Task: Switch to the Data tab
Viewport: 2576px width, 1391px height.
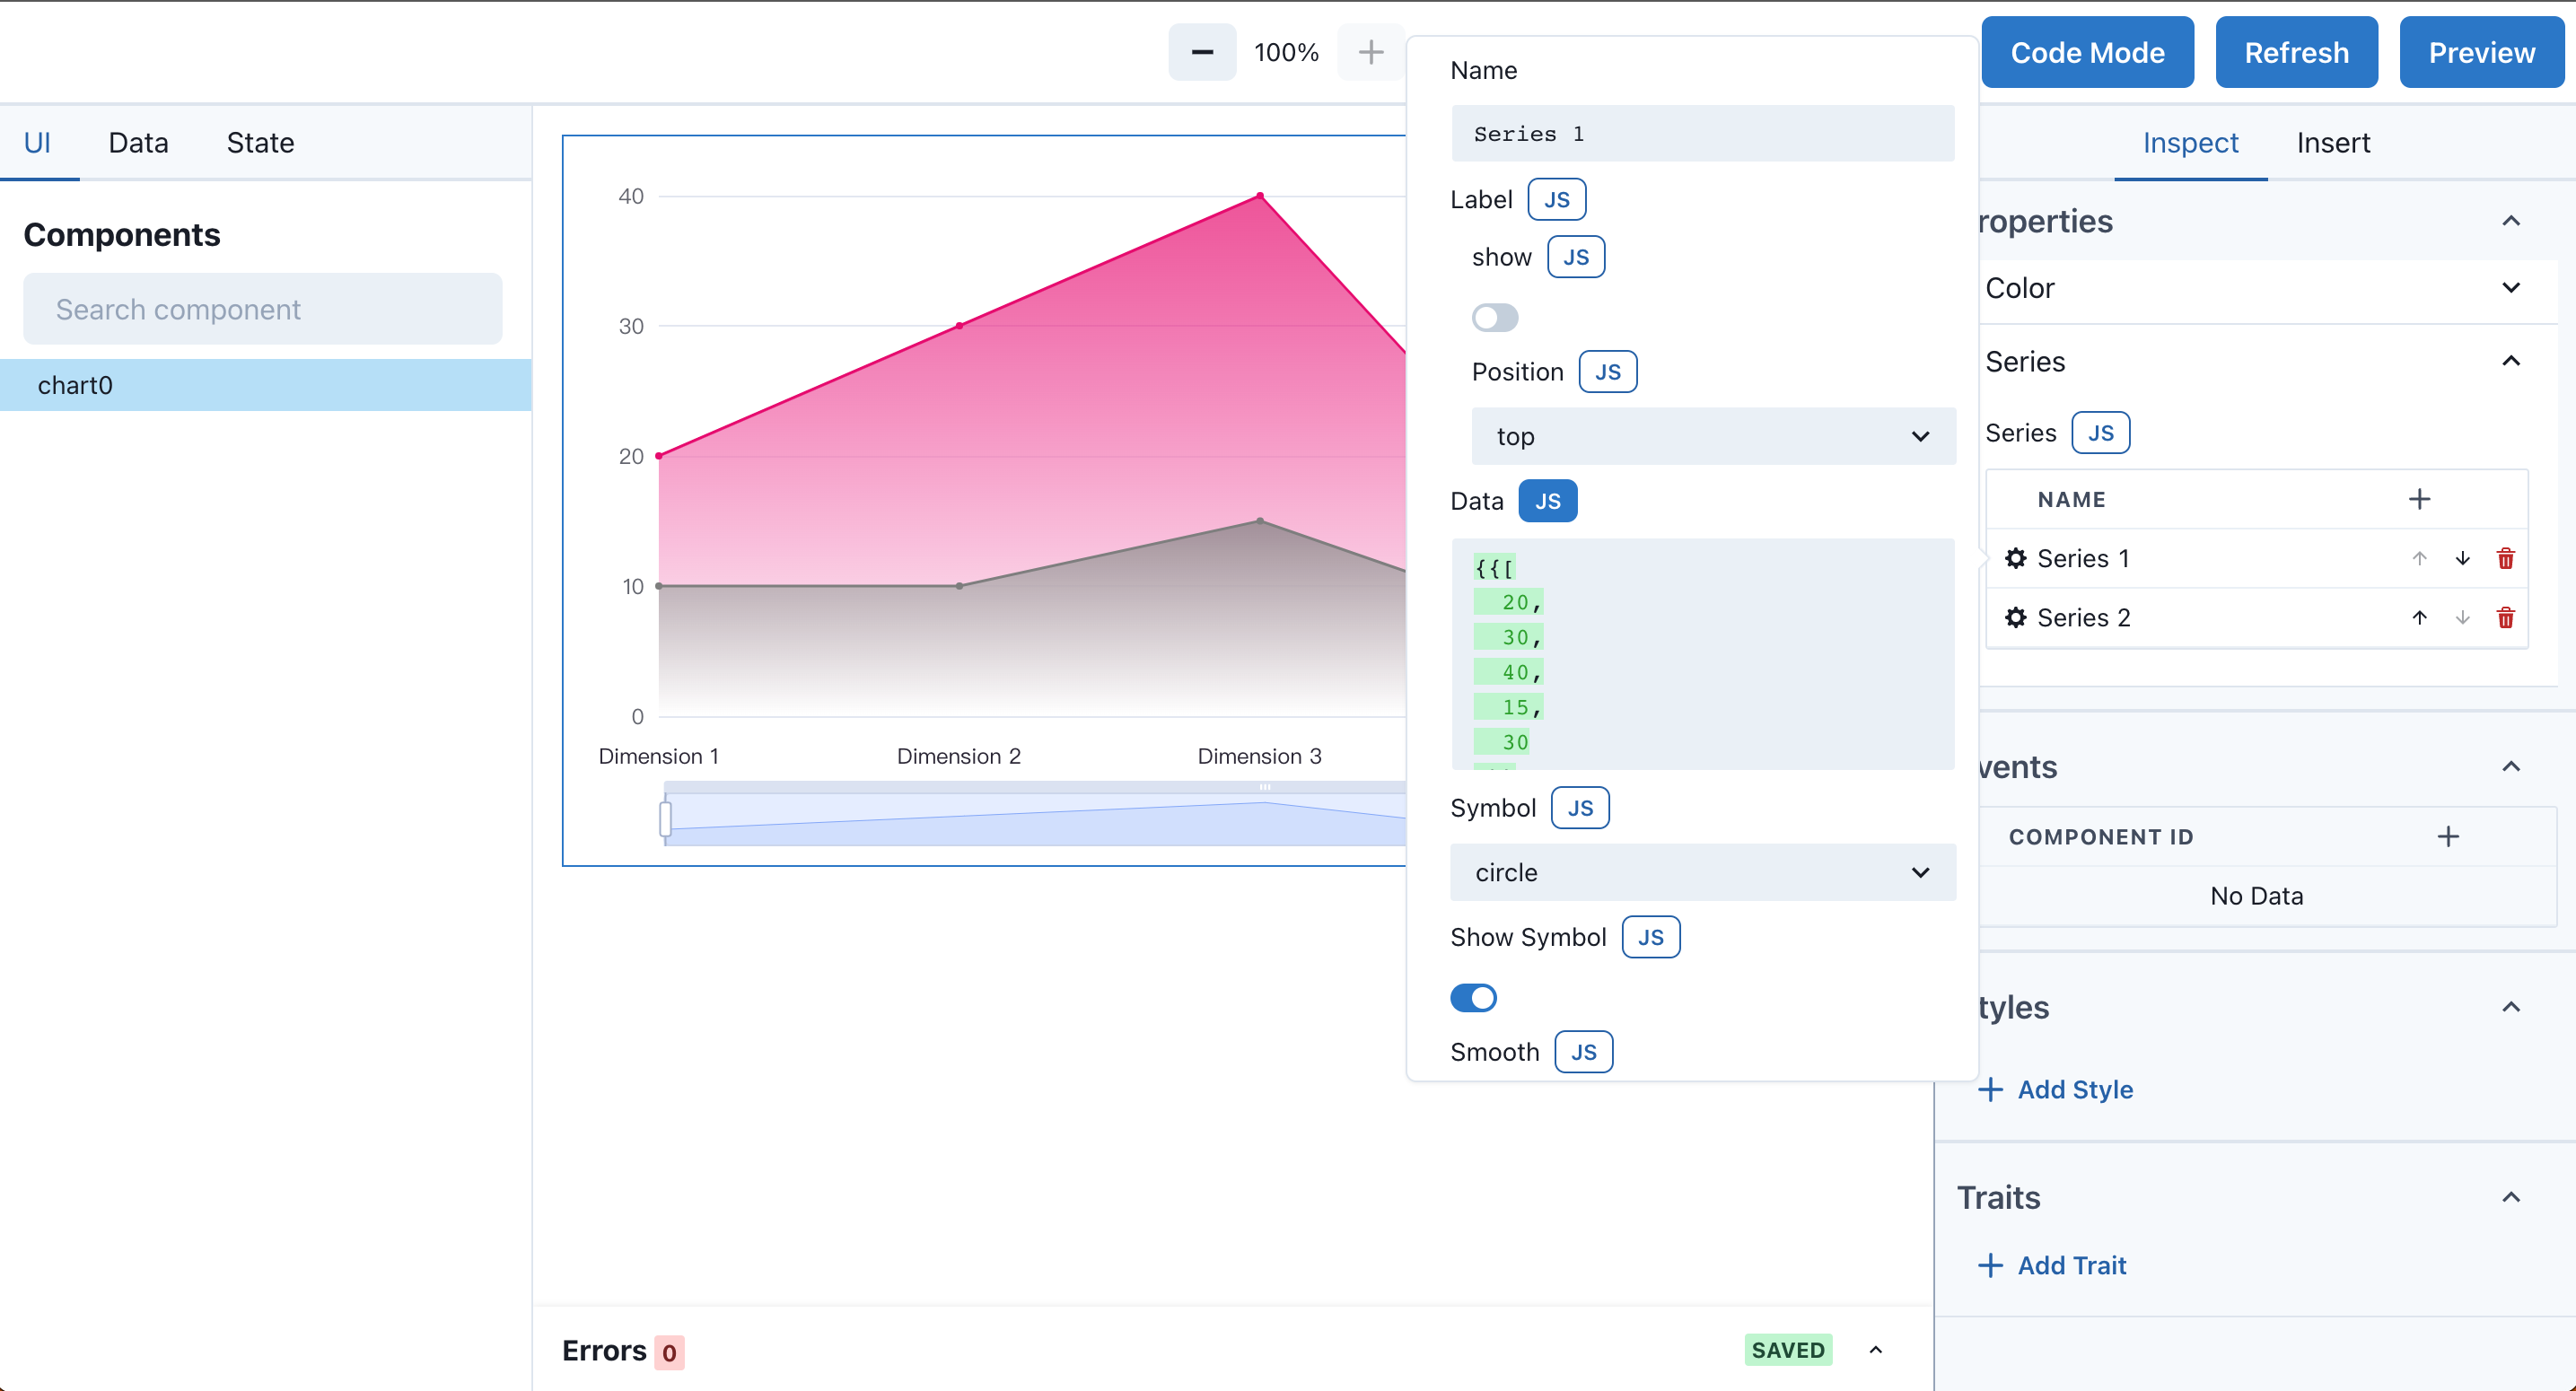Action: coord(138,143)
